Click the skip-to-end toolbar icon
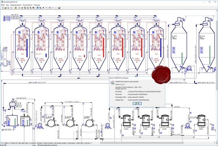The image size is (218, 146). (x=46, y=8)
